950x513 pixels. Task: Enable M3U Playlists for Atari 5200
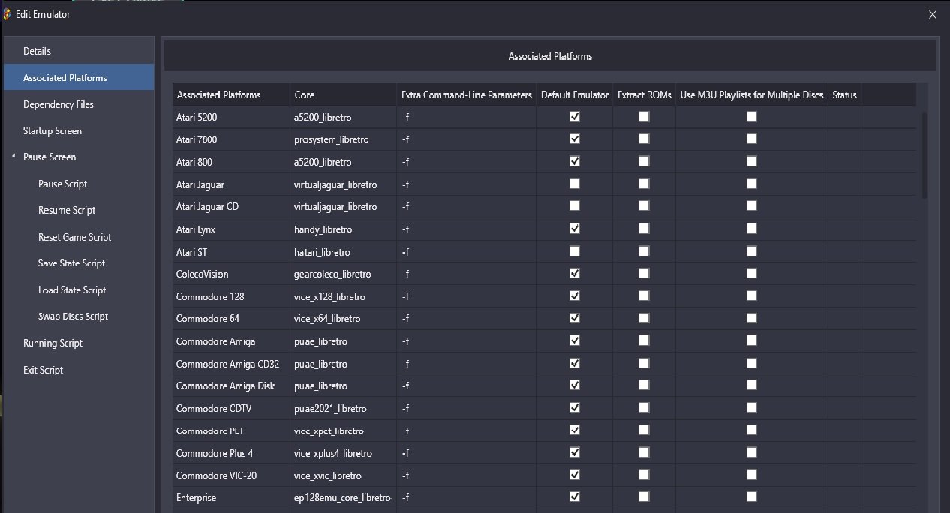[x=752, y=116]
